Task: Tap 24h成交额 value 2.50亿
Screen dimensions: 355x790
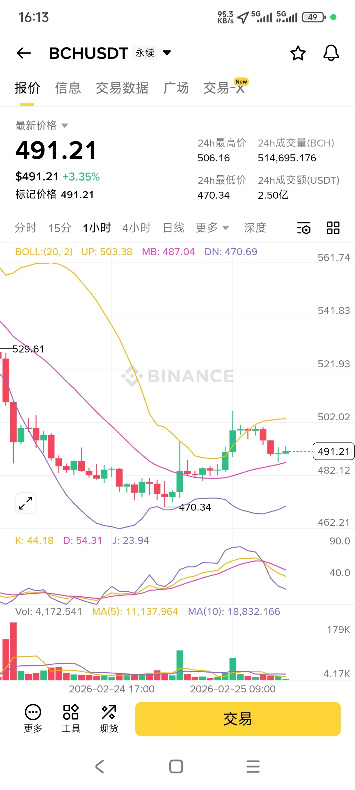Action: [273, 195]
